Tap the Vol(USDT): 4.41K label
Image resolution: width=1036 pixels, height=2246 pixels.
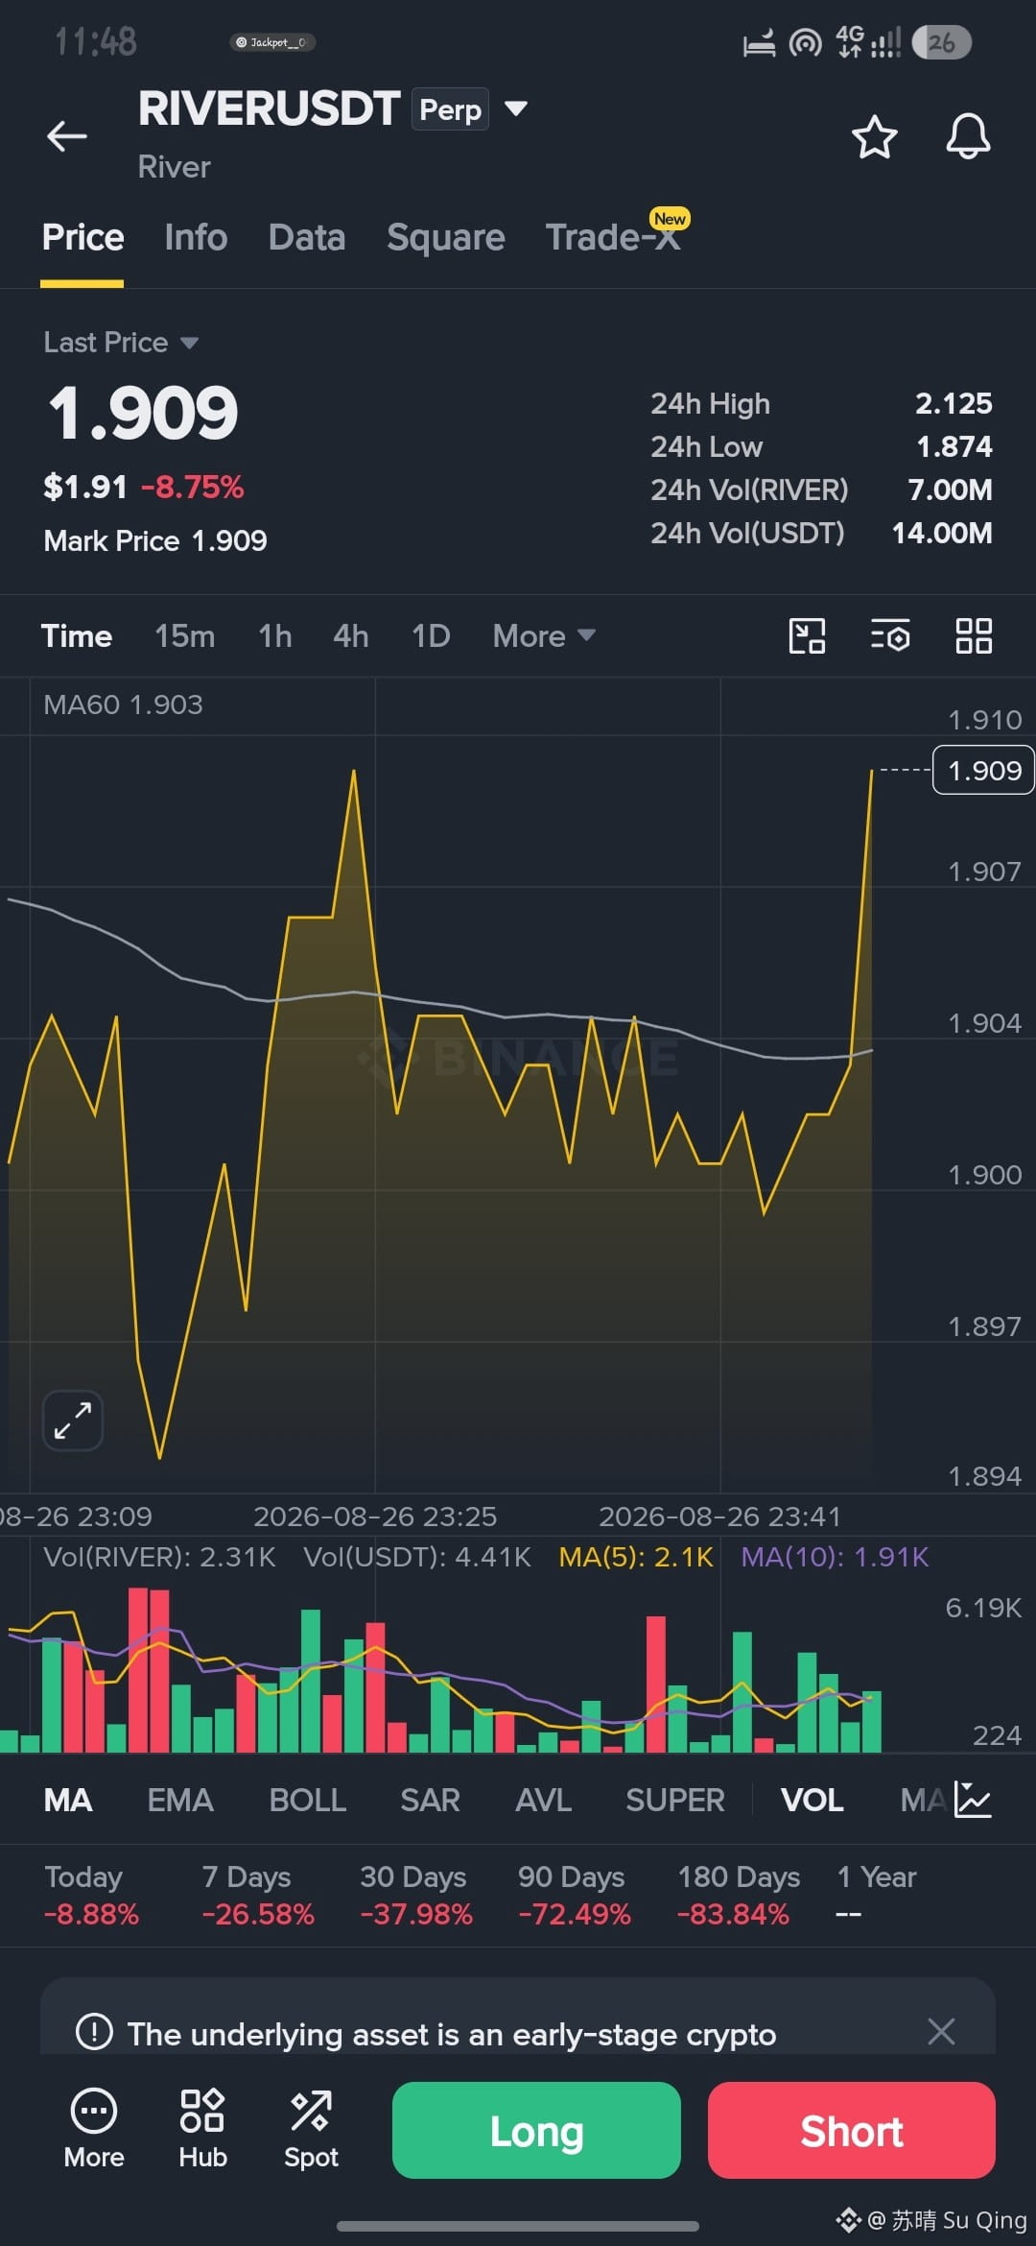tap(417, 1557)
